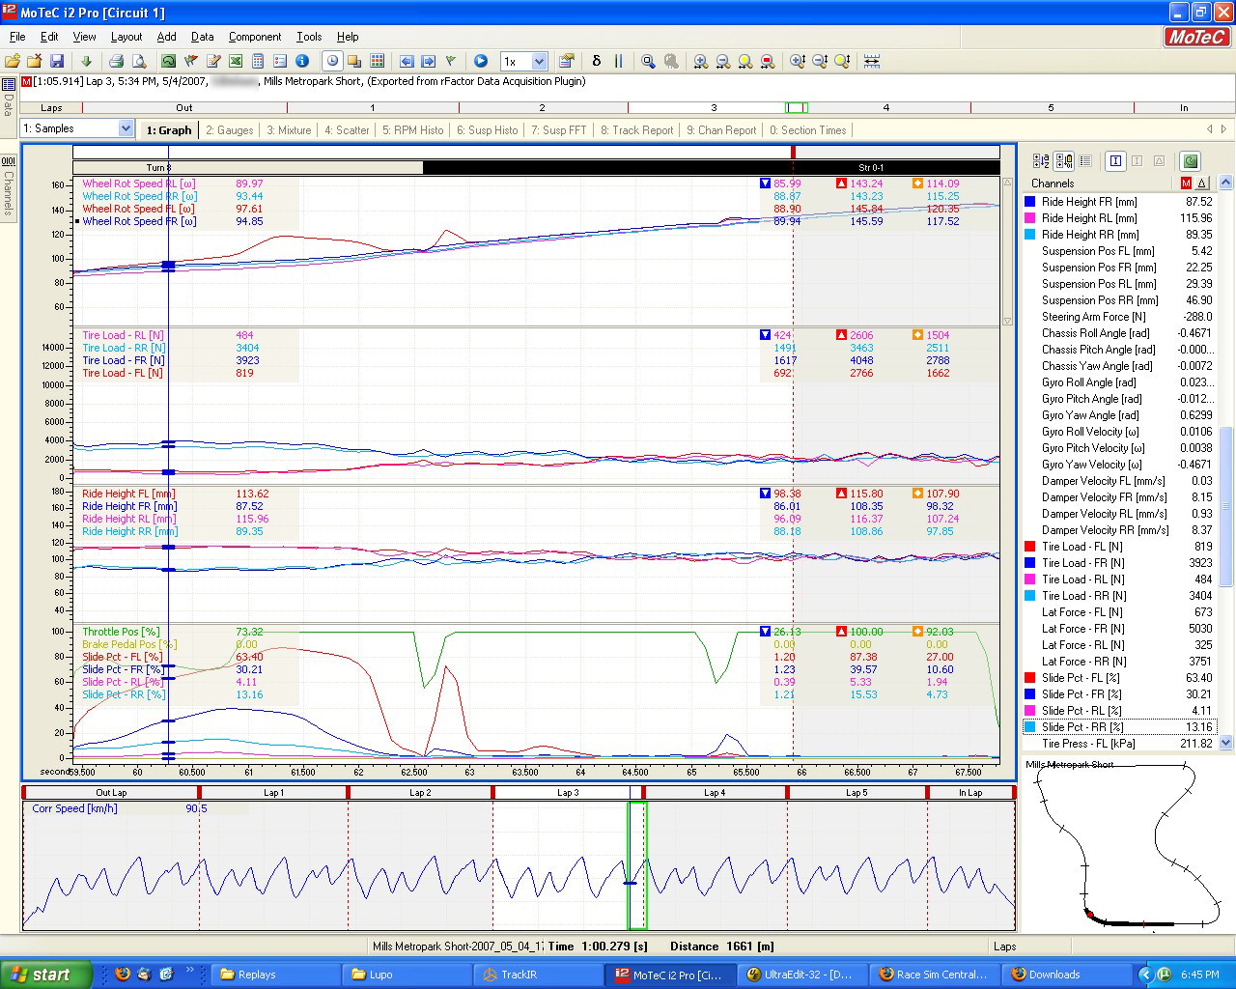Open the Data side panel tab

[9, 98]
